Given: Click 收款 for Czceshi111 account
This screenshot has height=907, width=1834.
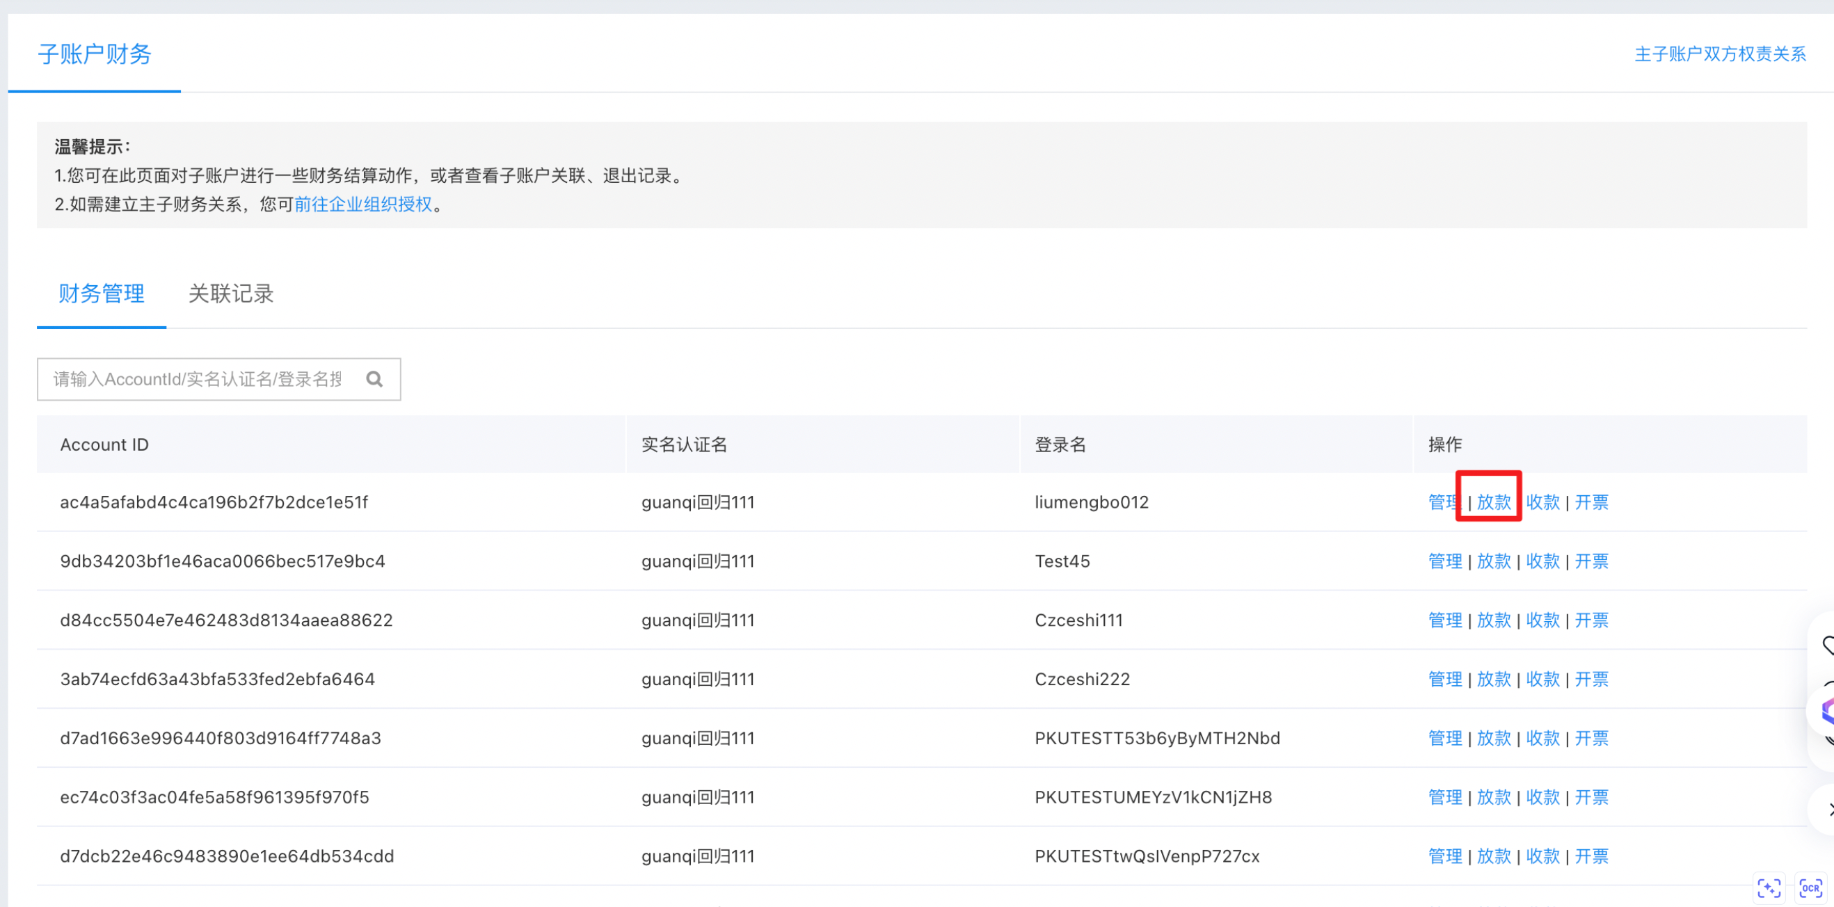Looking at the screenshot, I should tap(1542, 621).
